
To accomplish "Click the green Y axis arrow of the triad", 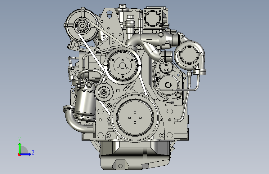I will coord(20,148).
